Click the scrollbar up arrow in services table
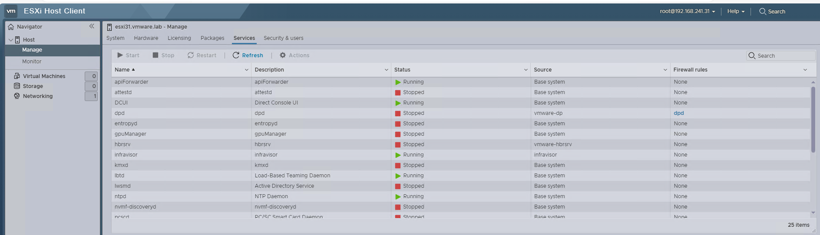The height and width of the screenshot is (235, 820). point(813,82)
